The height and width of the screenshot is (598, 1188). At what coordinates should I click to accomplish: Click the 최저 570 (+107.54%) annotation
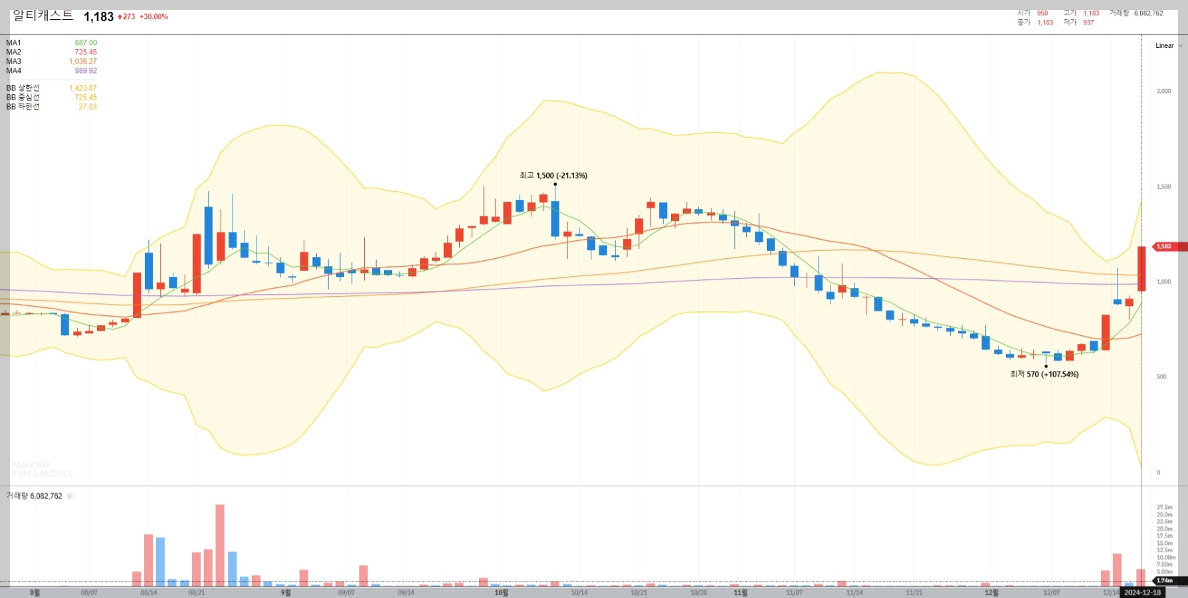pos(1044,374)
